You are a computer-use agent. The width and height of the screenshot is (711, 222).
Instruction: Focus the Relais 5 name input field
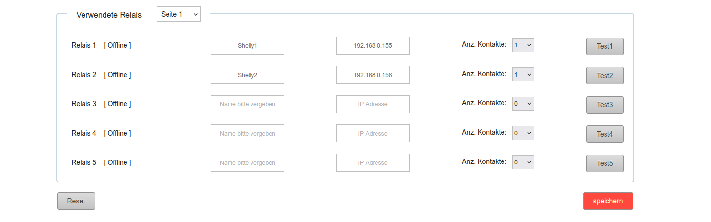(x=247, y=163)
